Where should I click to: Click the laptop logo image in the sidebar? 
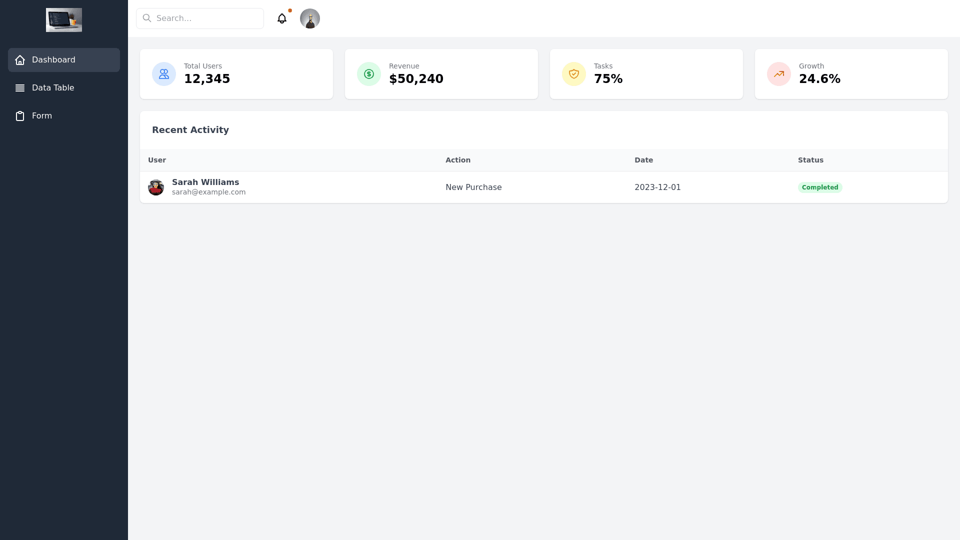[x=64, y=20]
